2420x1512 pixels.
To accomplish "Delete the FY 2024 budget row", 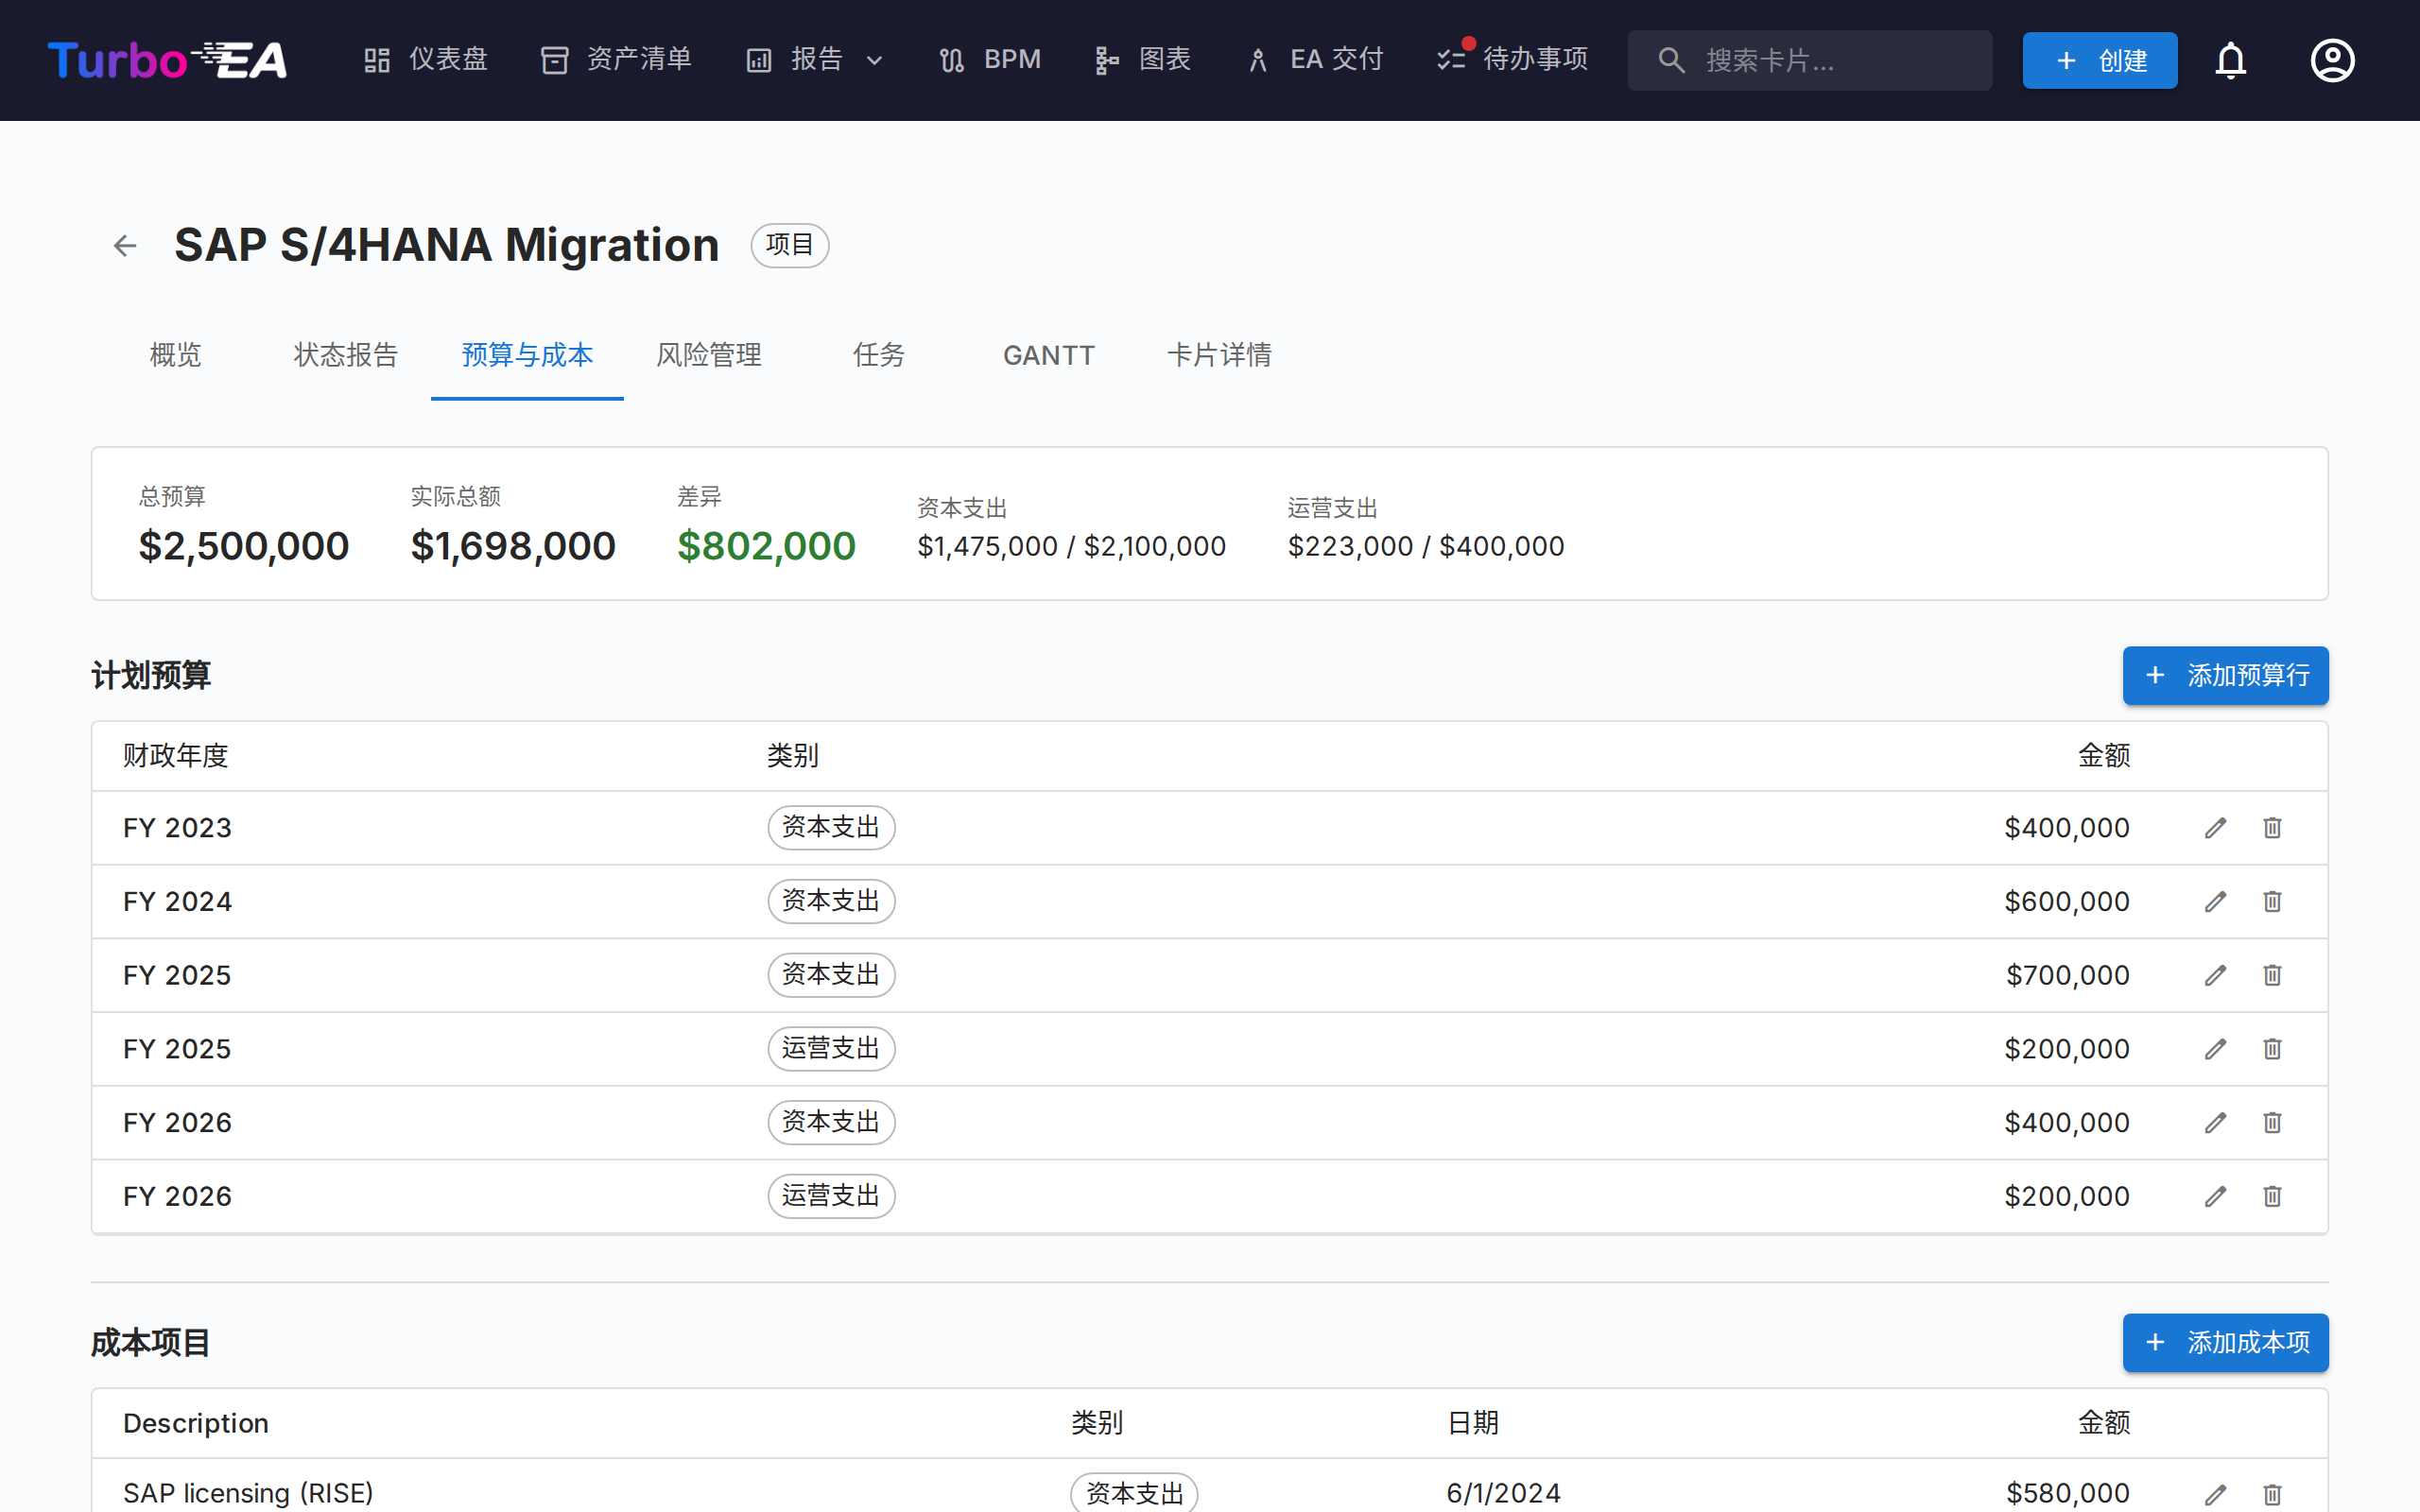I will [2272, 902].
